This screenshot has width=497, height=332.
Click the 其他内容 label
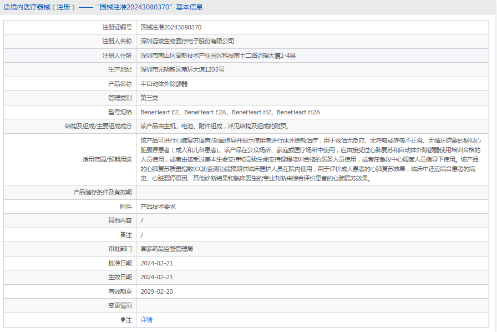(x=120, y=220)
